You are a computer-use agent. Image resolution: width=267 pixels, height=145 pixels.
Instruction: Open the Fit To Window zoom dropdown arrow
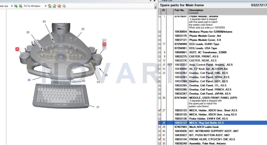pos(45,6)
